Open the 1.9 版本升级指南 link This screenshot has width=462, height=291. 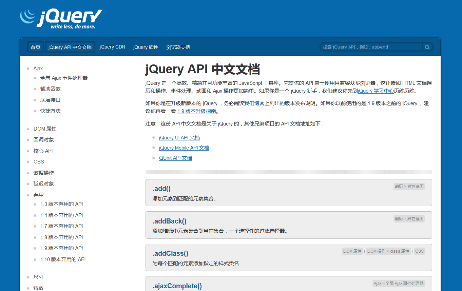[x=196, y=111]
